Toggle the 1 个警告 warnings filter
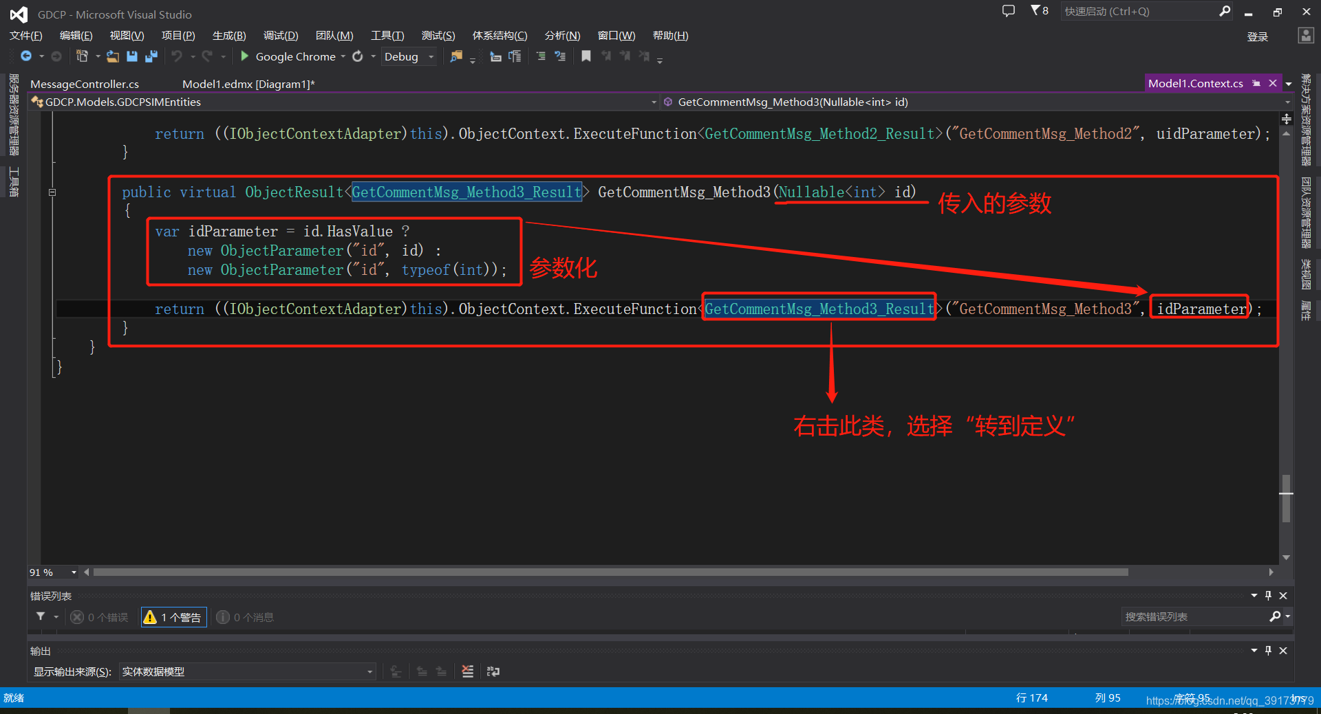This screenshot has height=714, width=1321. (174, 617)
